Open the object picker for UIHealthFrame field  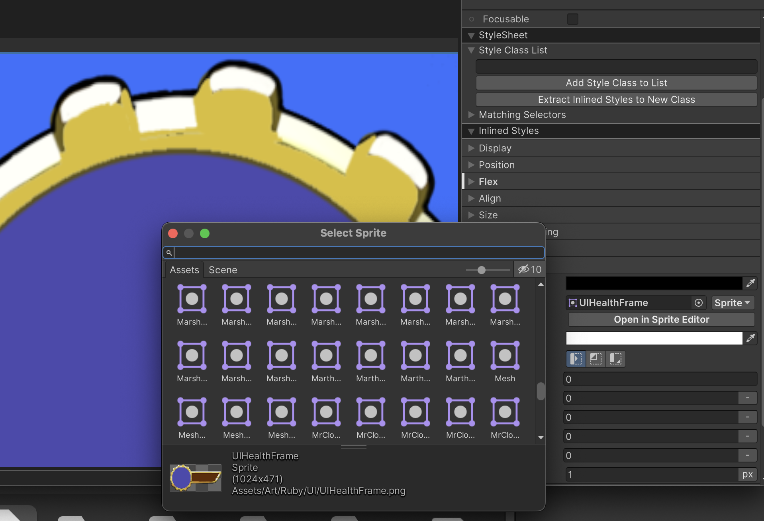tap(698, 303)
